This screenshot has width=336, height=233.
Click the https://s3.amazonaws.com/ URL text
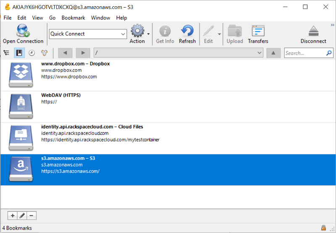click(70, 171)
